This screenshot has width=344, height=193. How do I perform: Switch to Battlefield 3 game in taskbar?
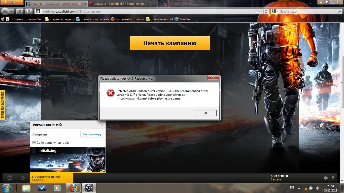click(x=89, y=188)
